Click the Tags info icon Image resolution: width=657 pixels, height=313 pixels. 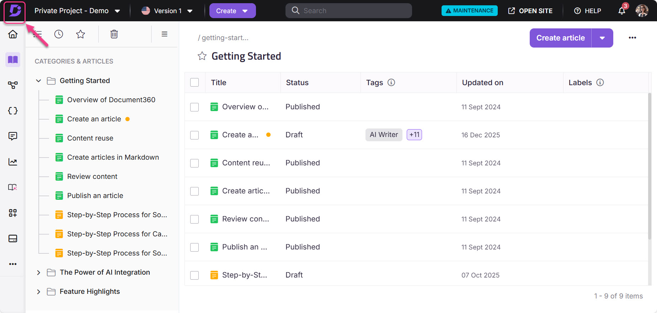391,82
